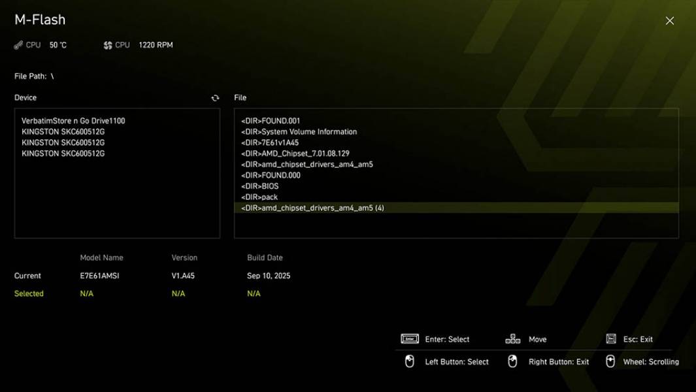The height and width of the screenshot is (392, 696).
Task: Click the Move navigation keys icon
Action: click(514, 339)
